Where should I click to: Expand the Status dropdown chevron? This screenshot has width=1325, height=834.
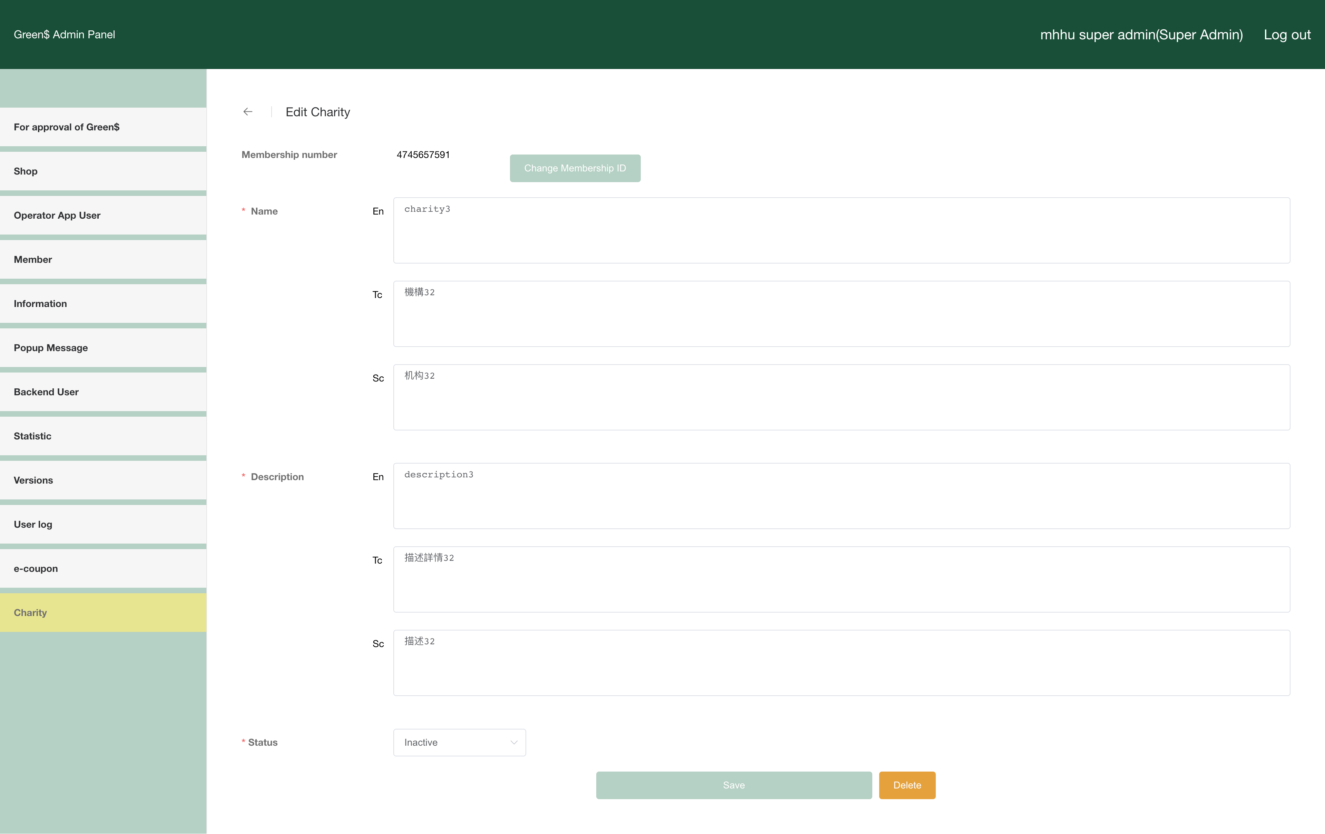[513, 742]
